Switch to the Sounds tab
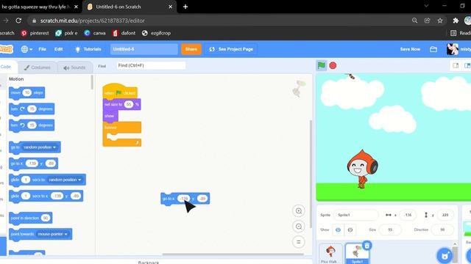This screenshot has width=471, height=264. pyautogui.click(x=74, y=67)
